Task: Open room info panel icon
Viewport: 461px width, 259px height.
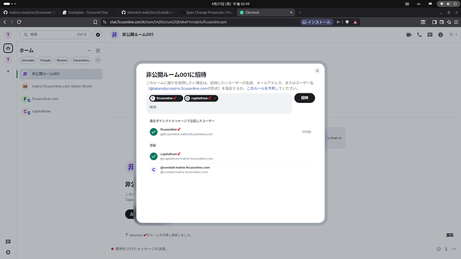Action: point(440,35)
